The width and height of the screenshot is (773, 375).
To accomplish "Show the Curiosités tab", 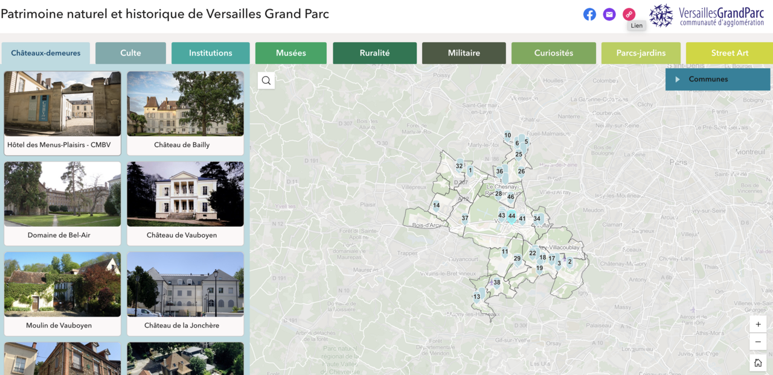I will 554,53.
